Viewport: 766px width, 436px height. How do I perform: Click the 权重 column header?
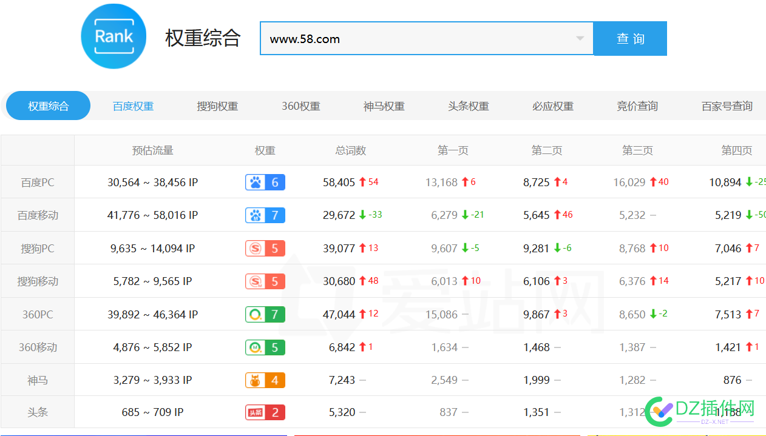pyautogui.click(x=265, y=150)
